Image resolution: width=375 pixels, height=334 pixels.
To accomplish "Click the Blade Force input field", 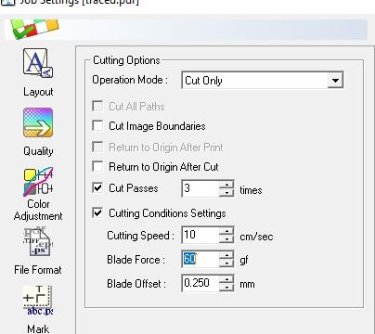I will click(x=200, y=259).
